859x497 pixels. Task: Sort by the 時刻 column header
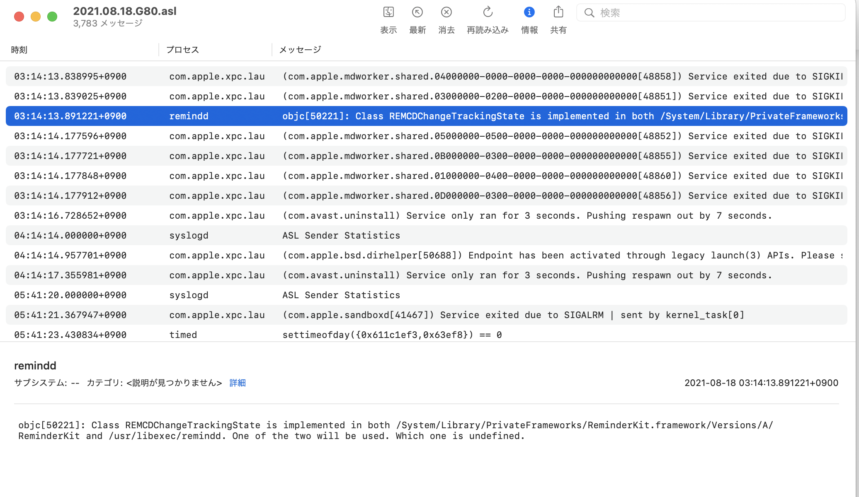[x=19, y=50]
